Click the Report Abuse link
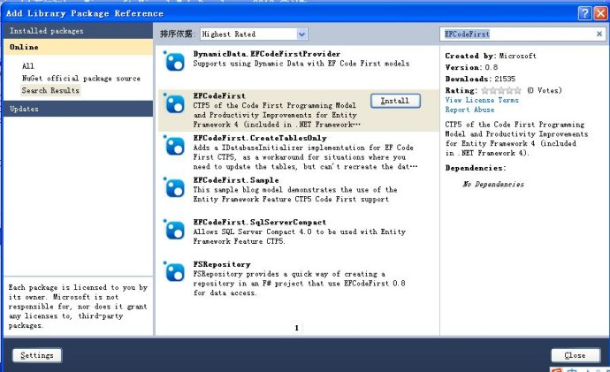This screenshot has height=372, width=610. coord(470,110)
